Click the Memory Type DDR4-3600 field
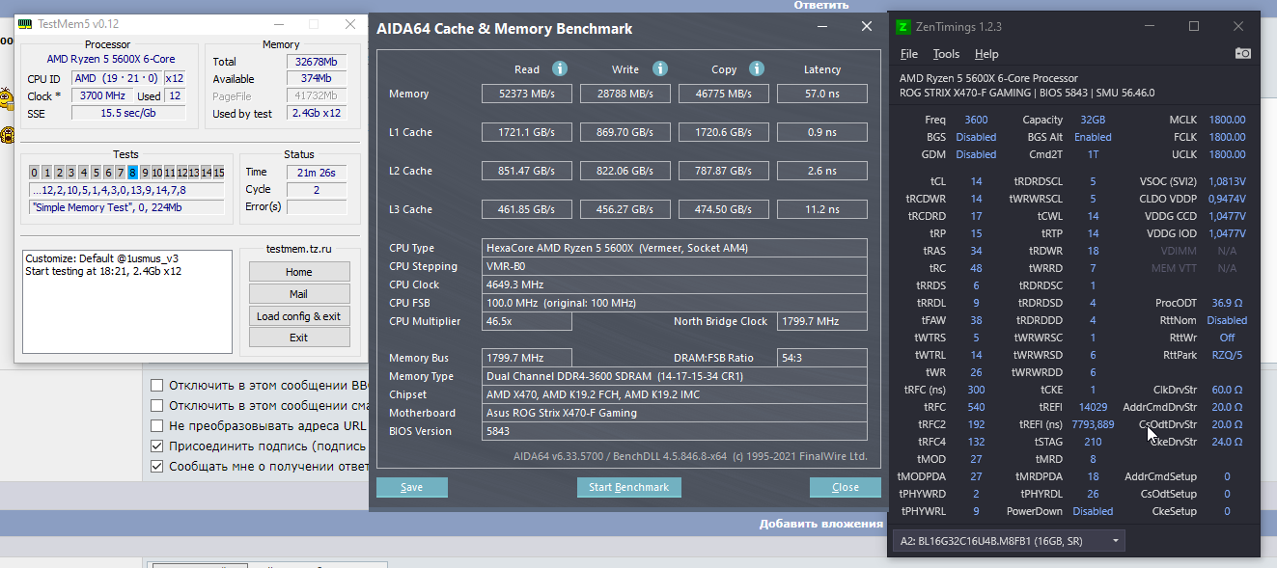This screenshot has height=568, width=1277. [x=674, y=376]
